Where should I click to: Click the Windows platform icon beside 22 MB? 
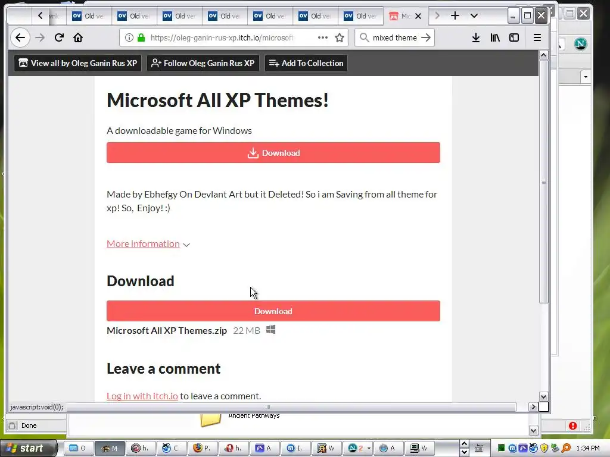[x=271, y=330]
